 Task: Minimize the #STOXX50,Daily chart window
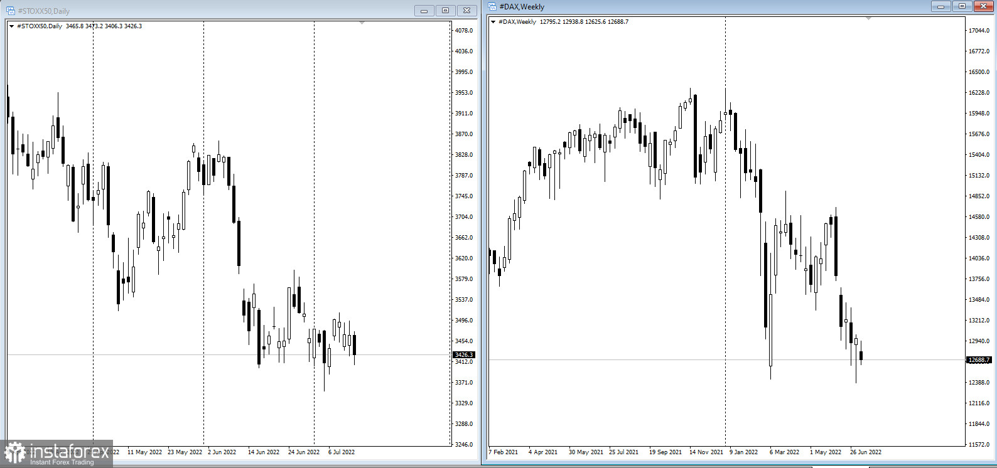pyautogui.click(x=424, y=11)
